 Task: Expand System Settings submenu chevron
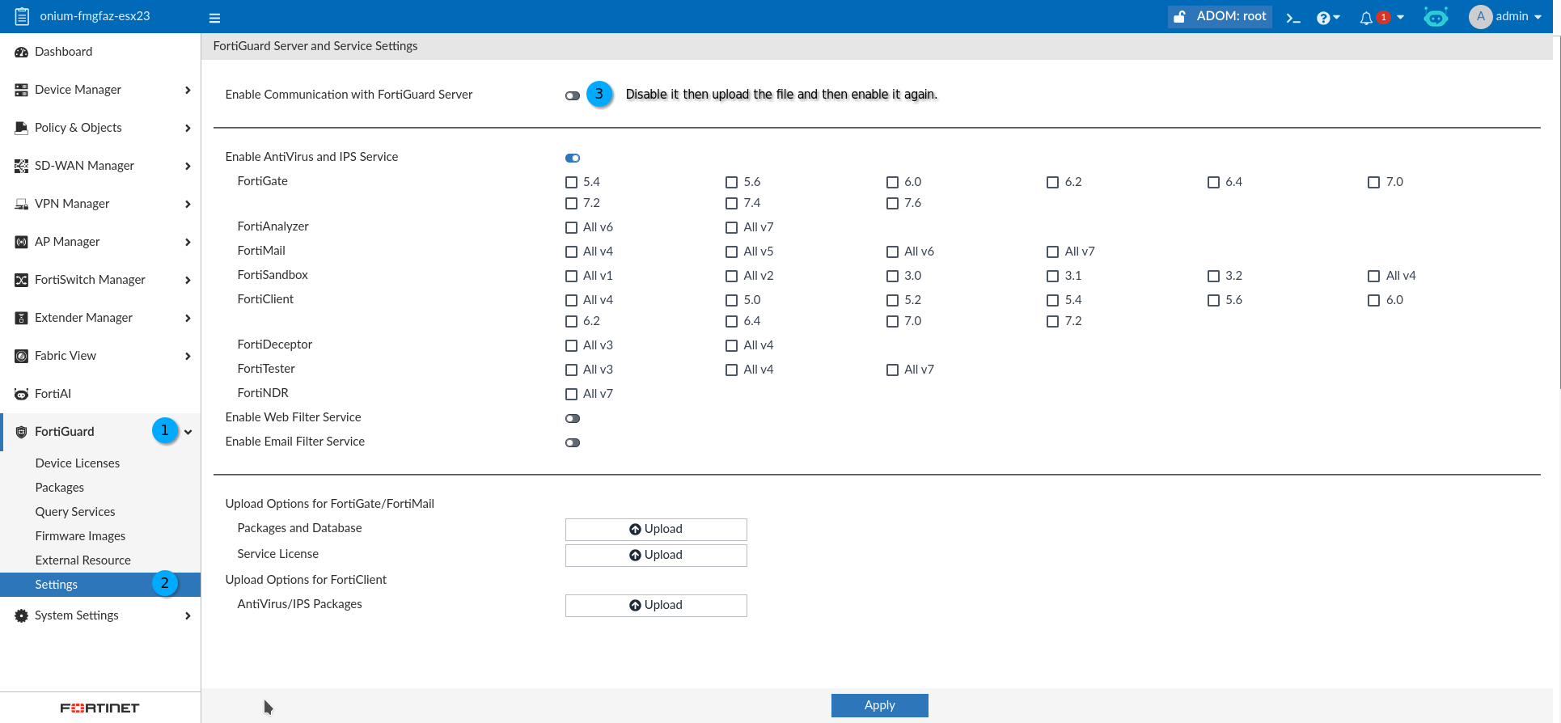coord(188,615)
